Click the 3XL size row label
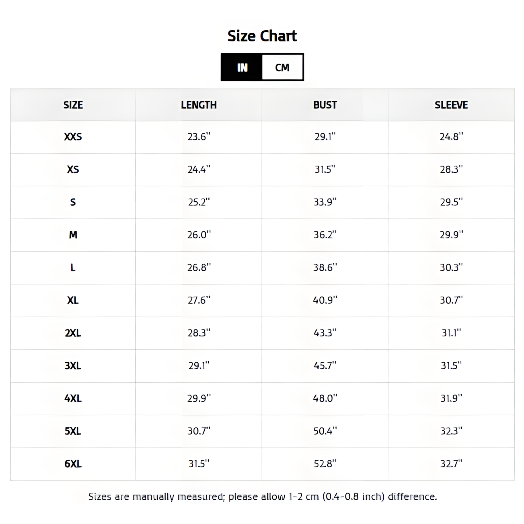 click(73, 365)
